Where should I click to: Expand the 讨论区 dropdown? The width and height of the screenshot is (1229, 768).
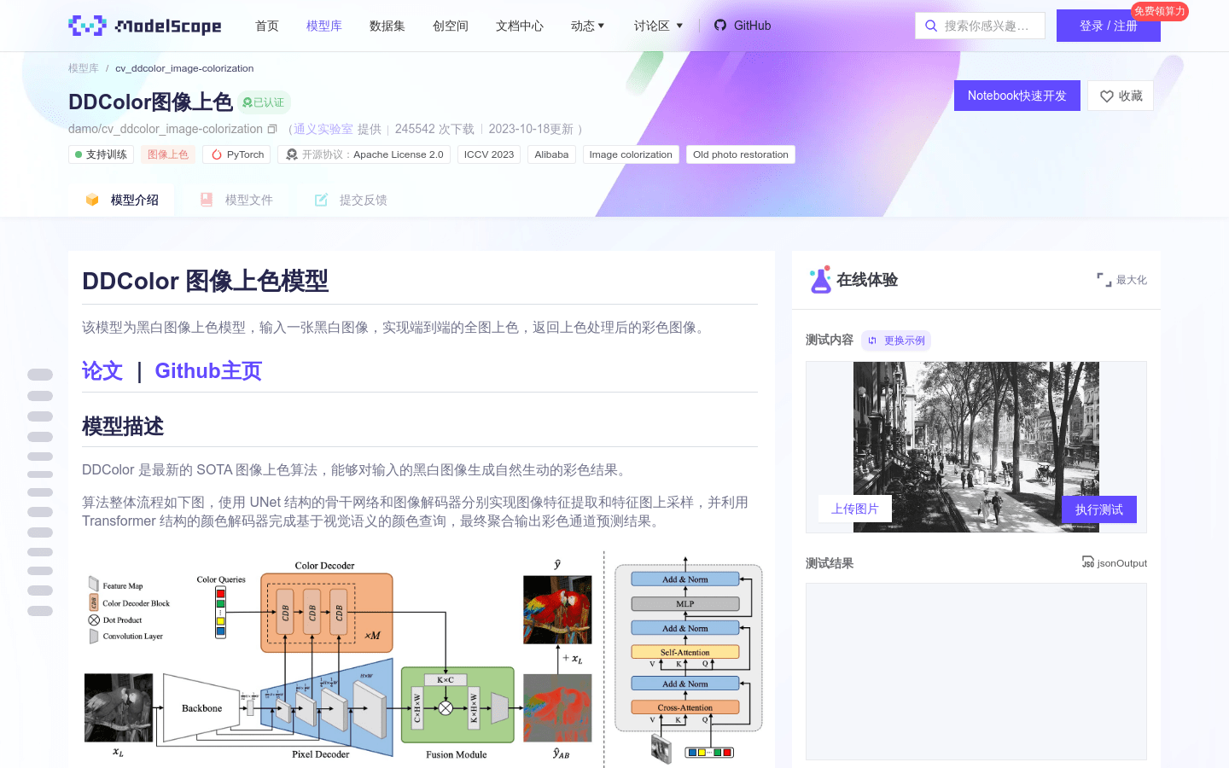tap(657, 26)
